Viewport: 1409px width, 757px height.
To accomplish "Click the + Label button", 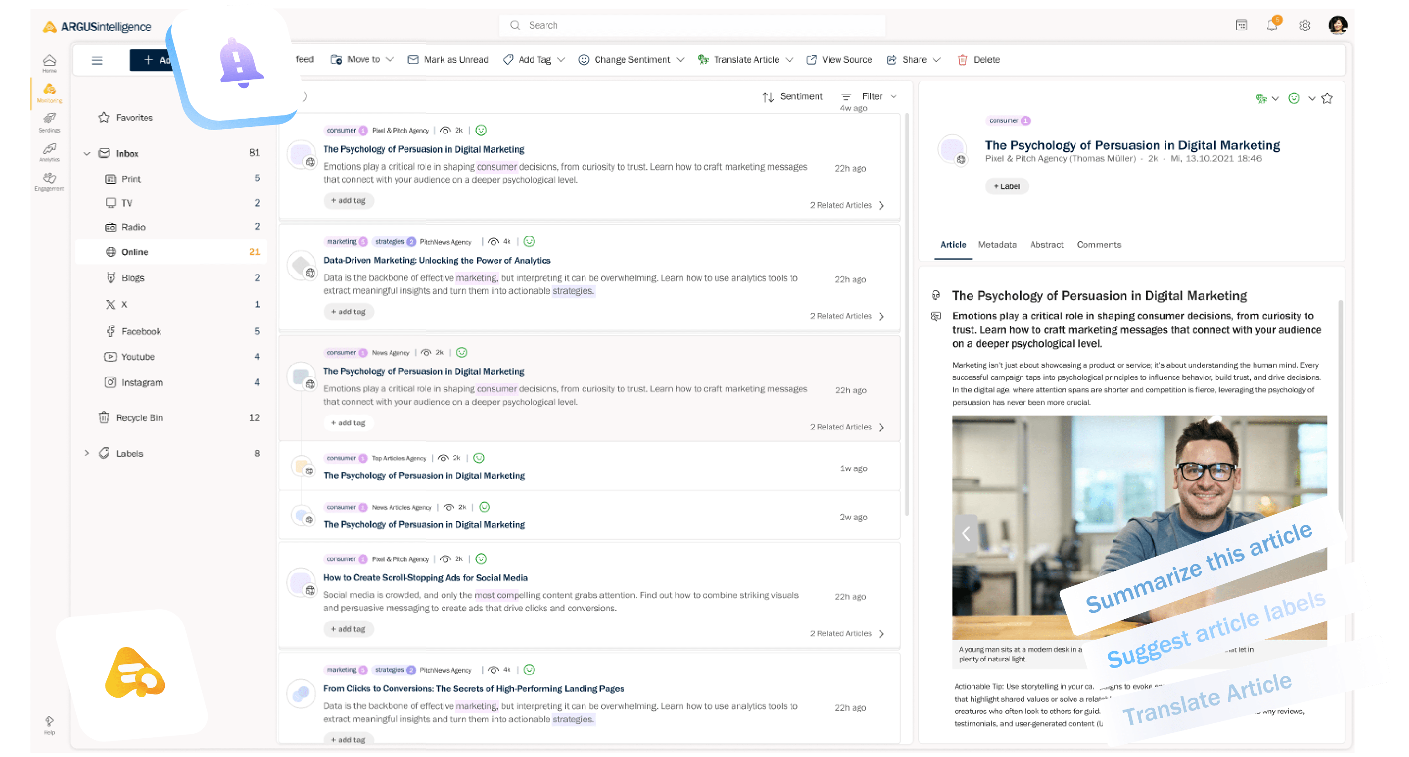I will [1006, 187].
